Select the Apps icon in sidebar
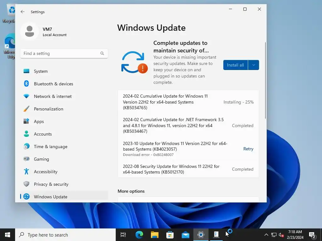Screen dimensions: 322x241 (26, 121)
